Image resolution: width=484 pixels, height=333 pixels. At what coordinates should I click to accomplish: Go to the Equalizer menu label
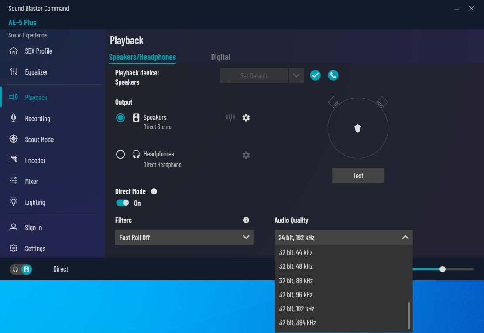coord(36,72)
